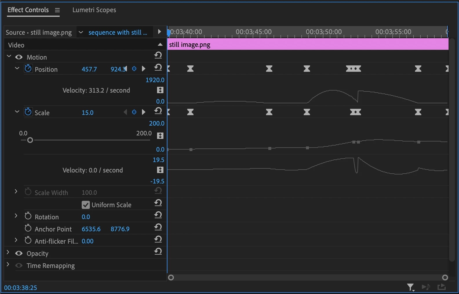Toggle animation stopwatch for Rotation
This screenshot has width=459, height=294.
tap(28, 216)
